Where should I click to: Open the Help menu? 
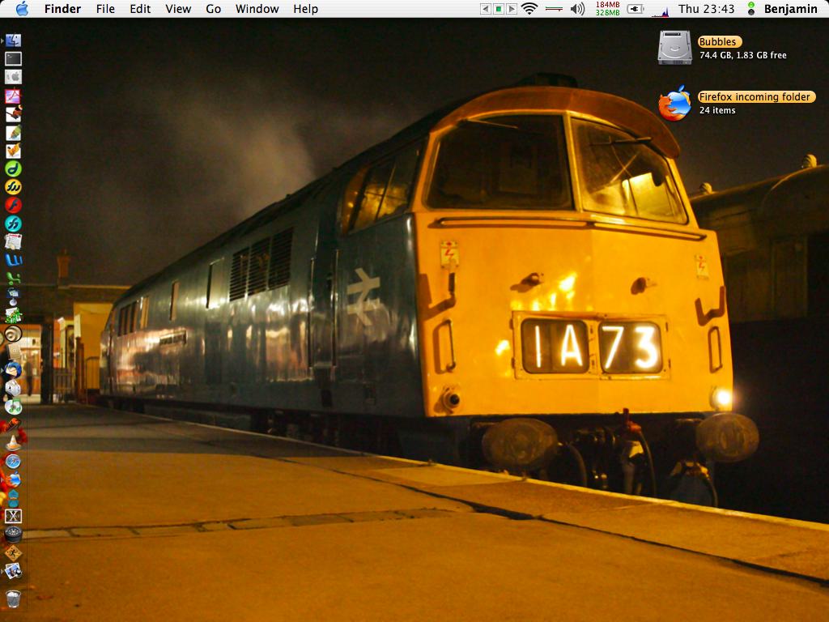coord(305,9)
